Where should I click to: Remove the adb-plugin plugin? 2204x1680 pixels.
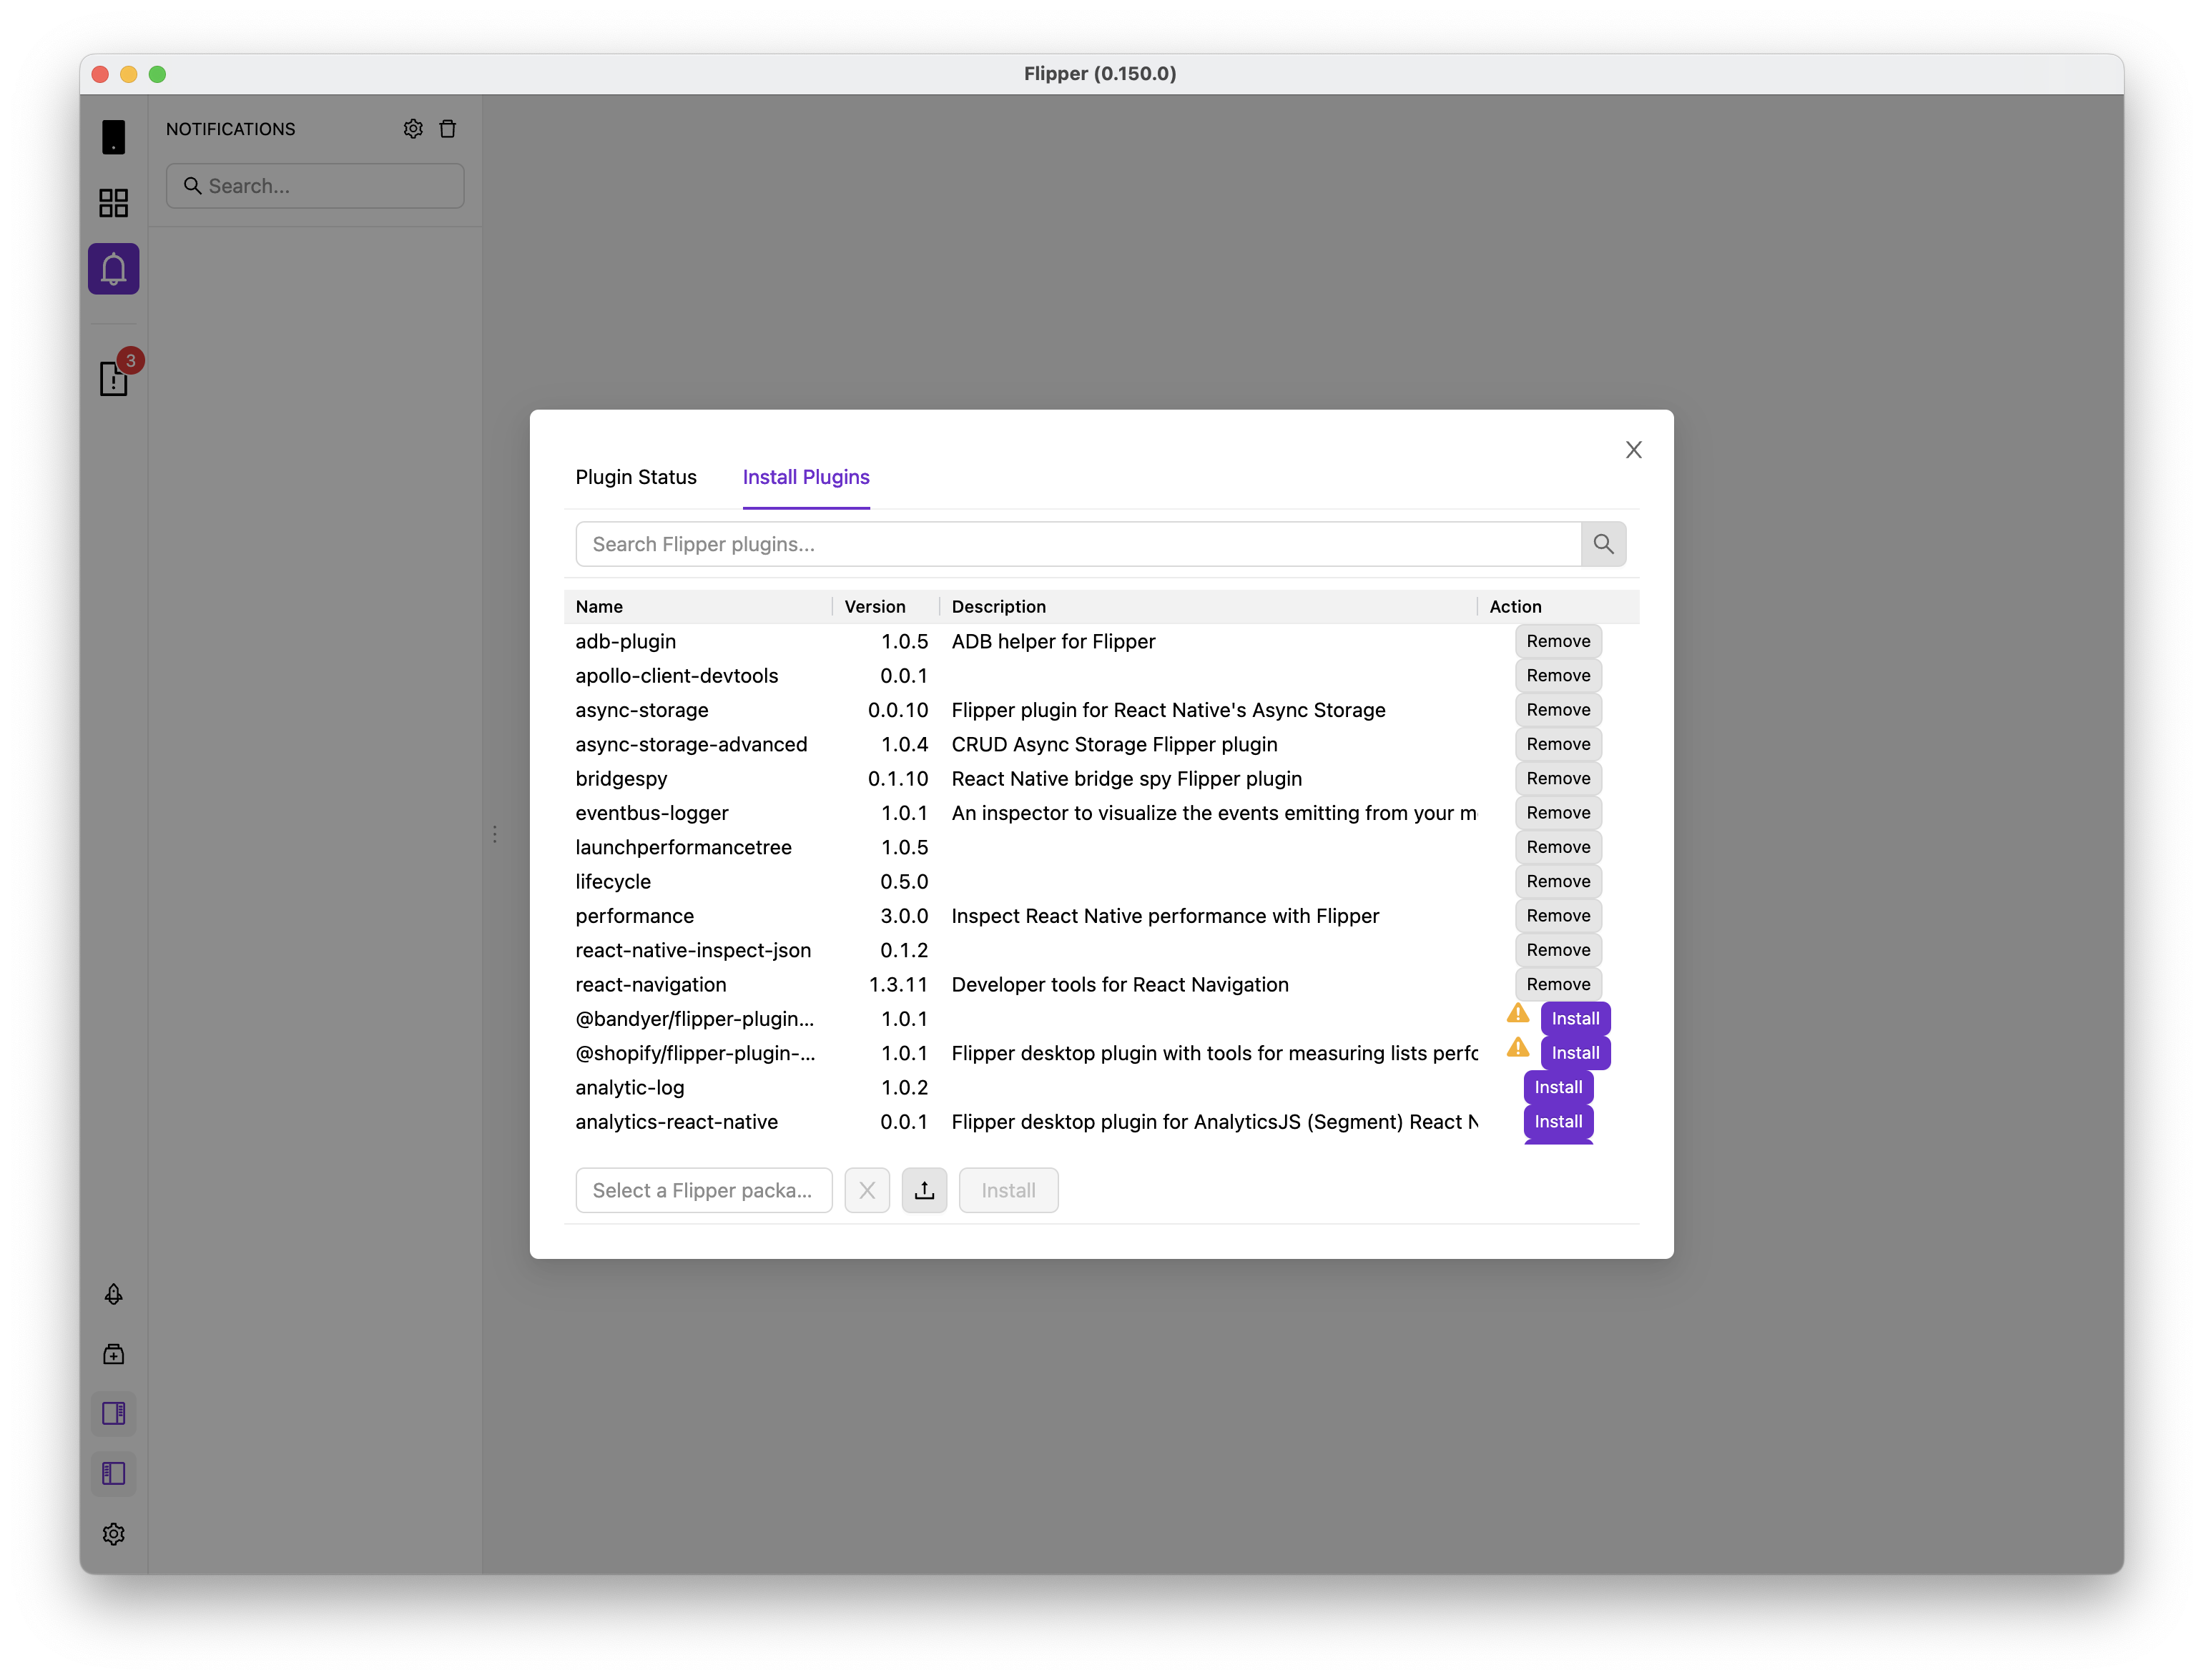click(x=1558, y=641)
